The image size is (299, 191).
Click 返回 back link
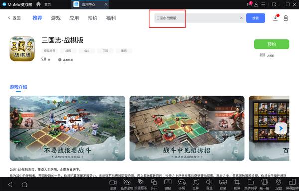(14, 18)
